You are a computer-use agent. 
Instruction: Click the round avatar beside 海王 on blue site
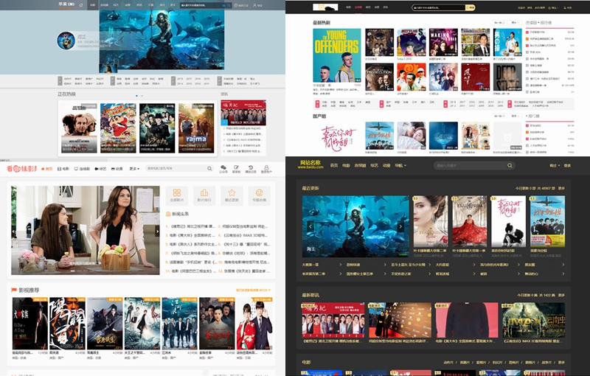click(66, 41)
